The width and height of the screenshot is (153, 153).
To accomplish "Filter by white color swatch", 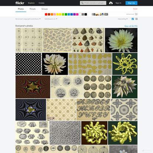I will [x=80, y=14].
